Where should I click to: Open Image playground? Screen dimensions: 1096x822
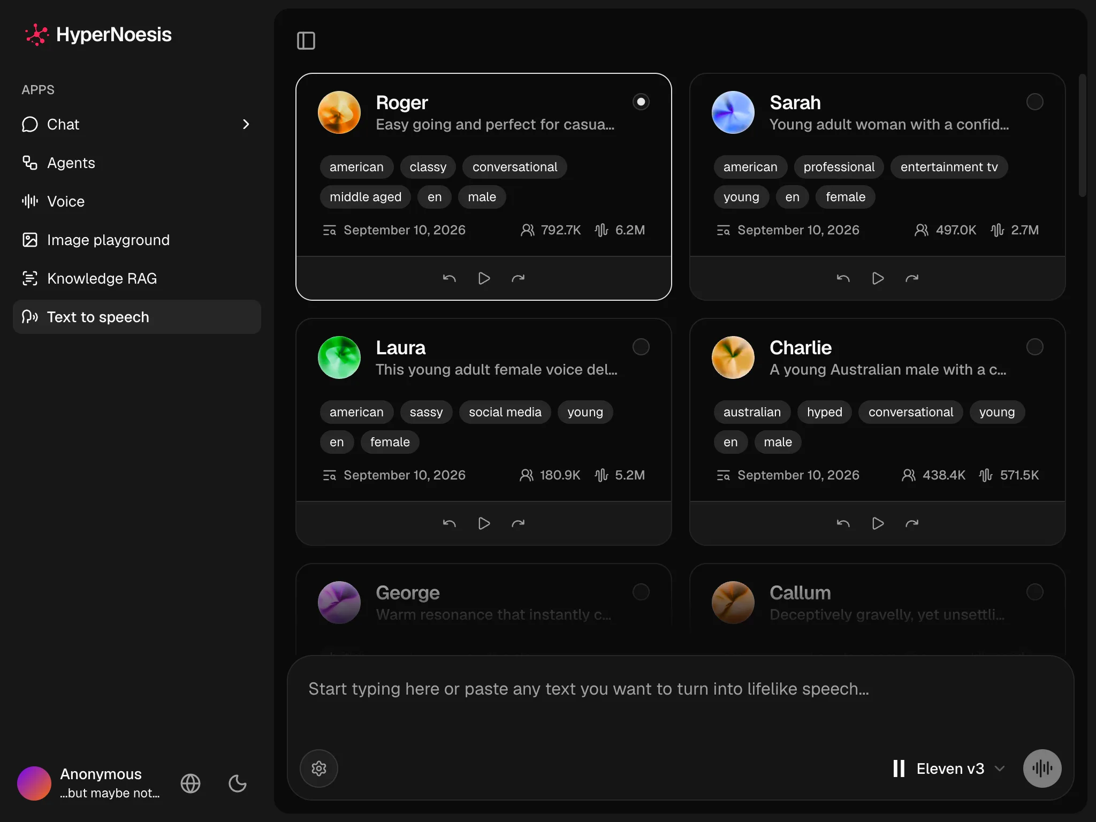[137, 240]
